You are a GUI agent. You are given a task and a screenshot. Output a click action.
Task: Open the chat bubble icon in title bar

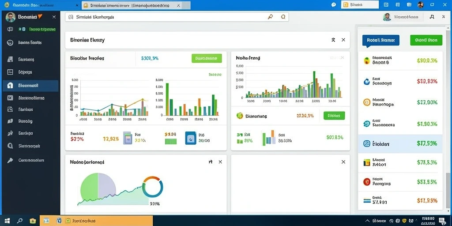(x=334, y=4)
